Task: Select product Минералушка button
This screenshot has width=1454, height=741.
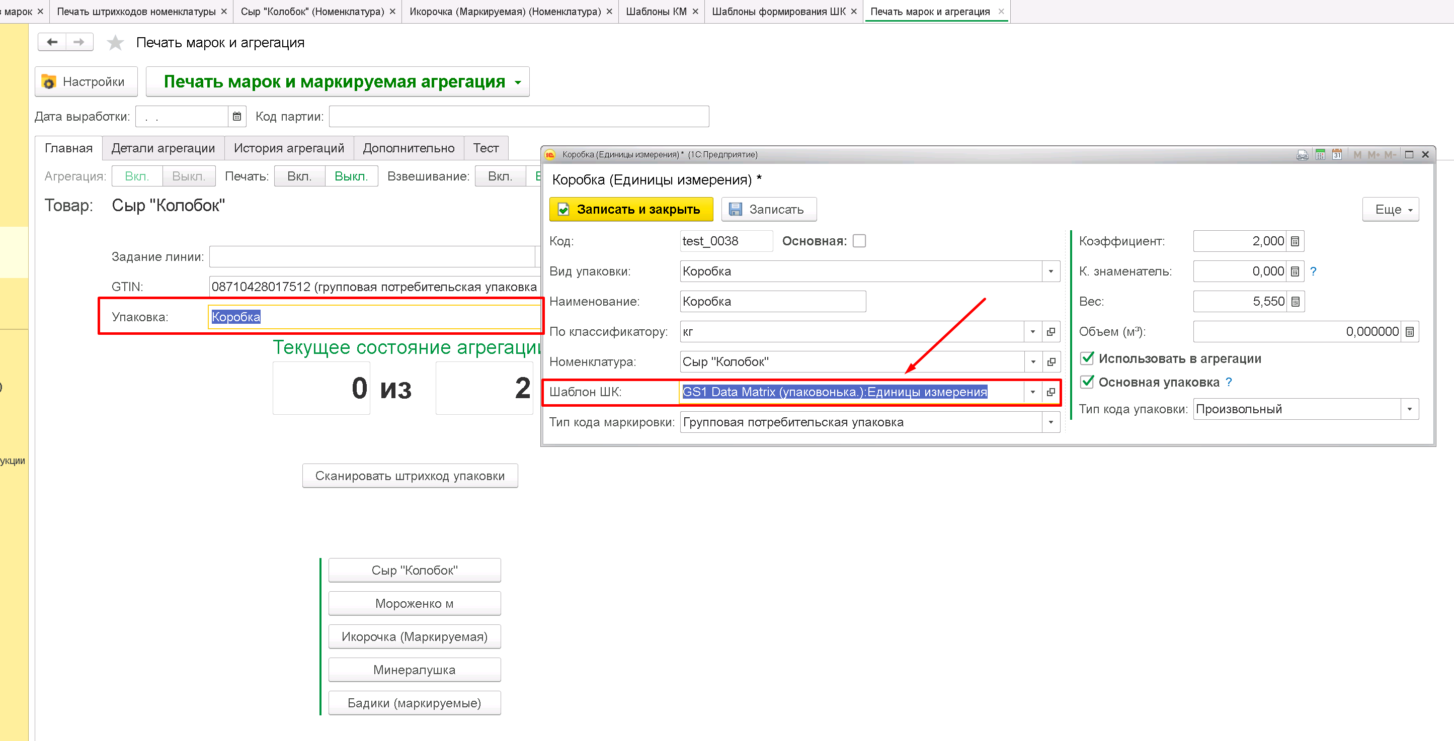Action: pyautogui.click(x=414, y=670)
